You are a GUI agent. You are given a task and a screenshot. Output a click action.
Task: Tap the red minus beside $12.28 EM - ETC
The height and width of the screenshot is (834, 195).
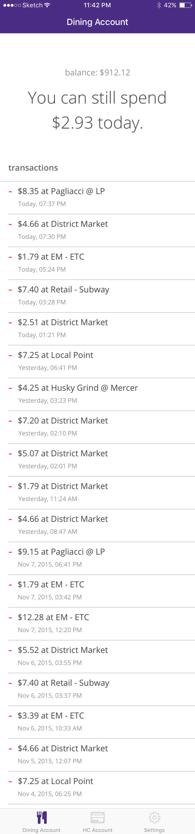tap(10, 618)
